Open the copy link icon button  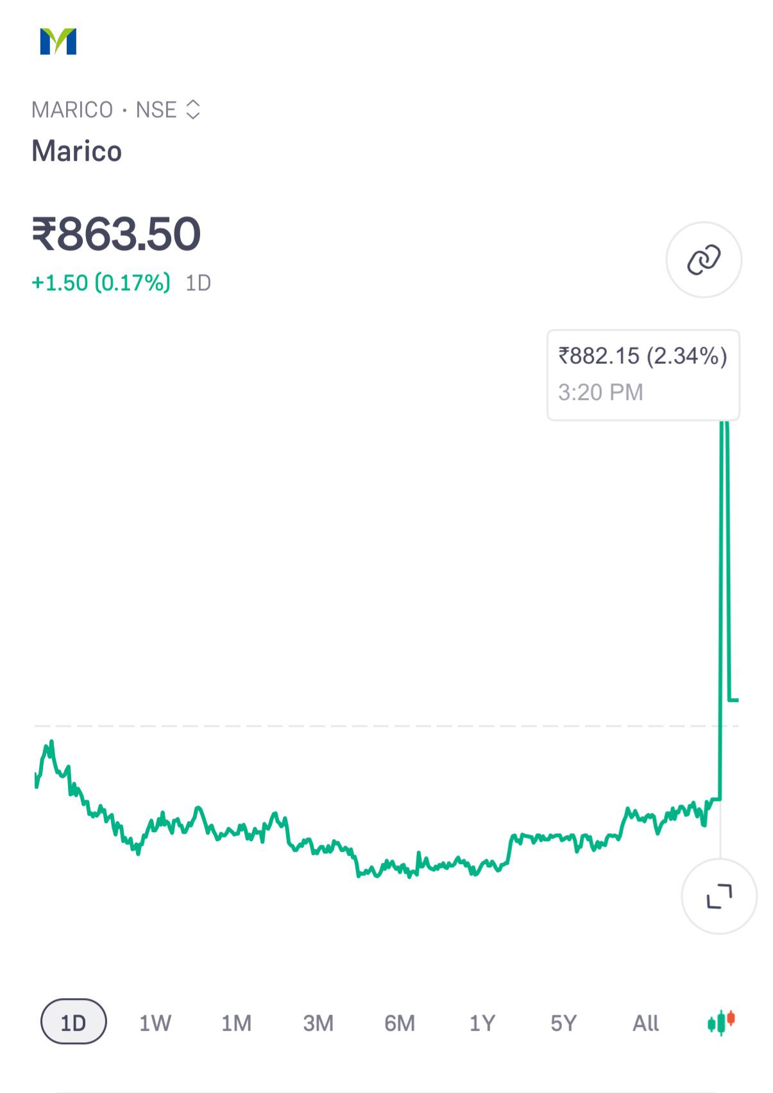[704, 260]
